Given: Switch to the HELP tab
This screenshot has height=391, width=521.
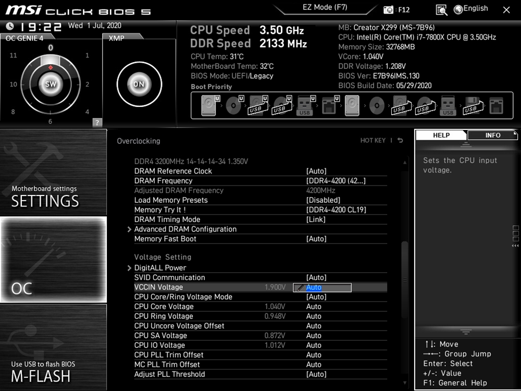Looking at the screenshot, I should tap(441, 135).
